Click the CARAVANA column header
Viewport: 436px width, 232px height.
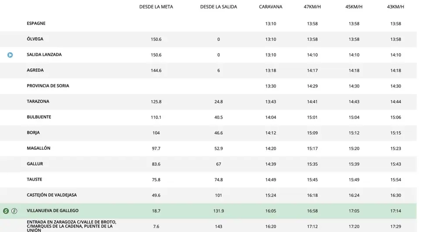(271, 7)
